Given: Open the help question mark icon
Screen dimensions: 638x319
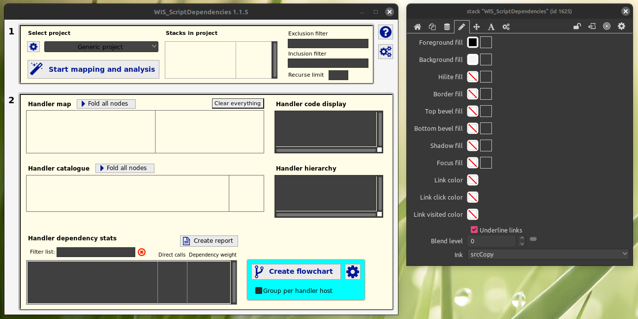Looking at the screenshot, I should (386, 32).
